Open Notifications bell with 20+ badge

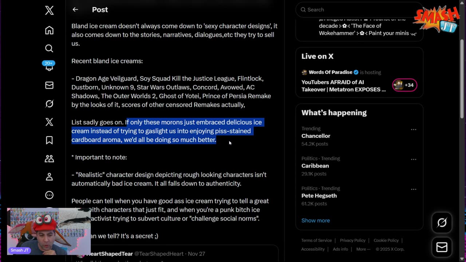(49, 66)
